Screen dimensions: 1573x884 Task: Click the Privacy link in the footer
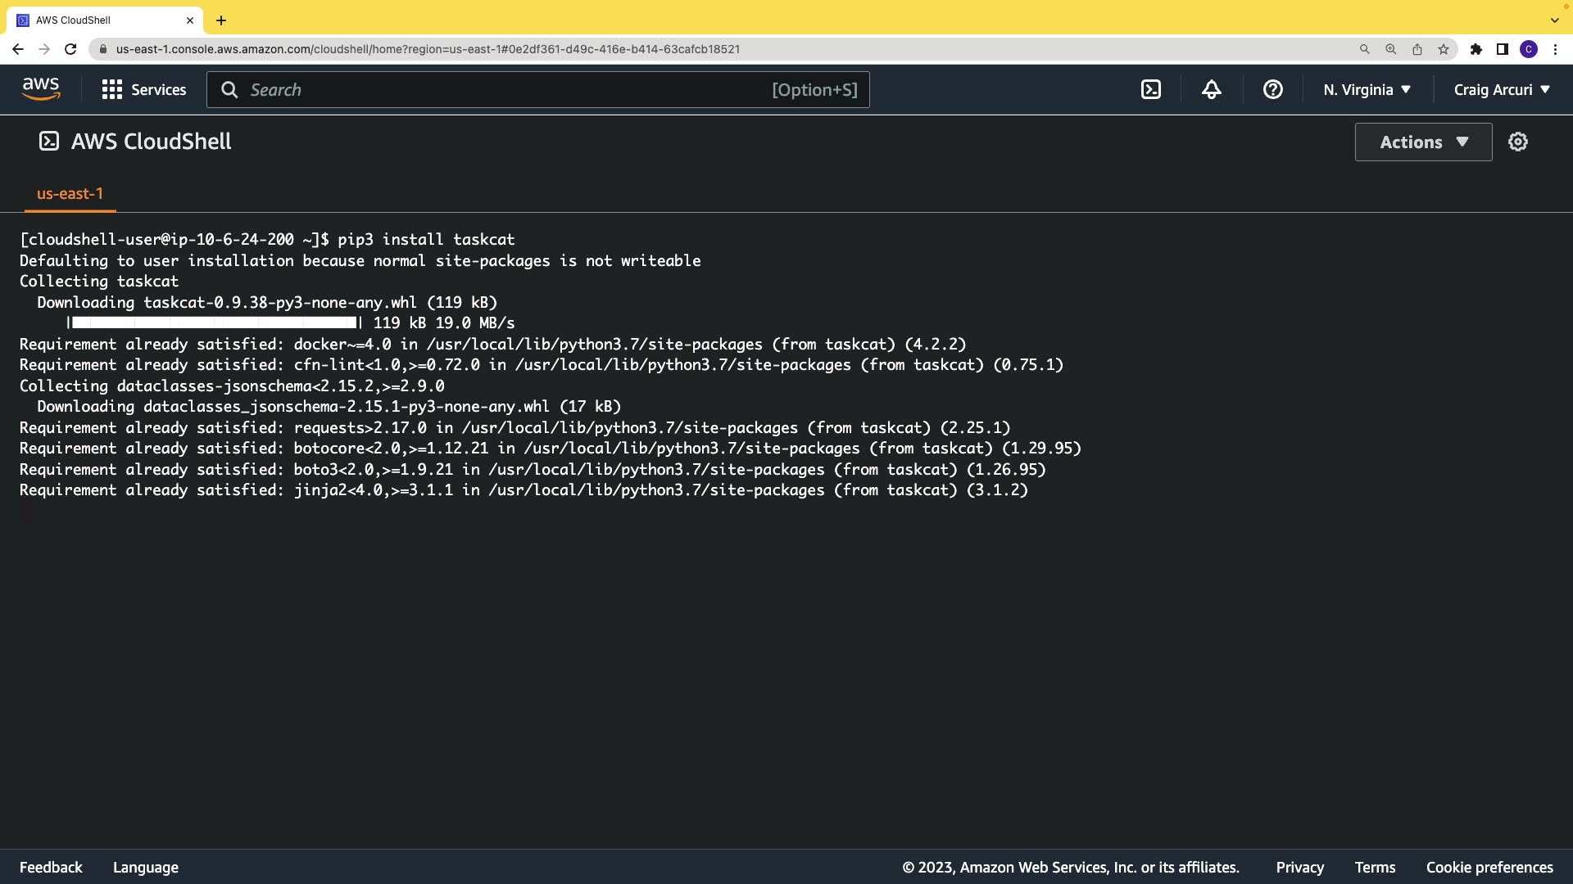point(1299,868)
